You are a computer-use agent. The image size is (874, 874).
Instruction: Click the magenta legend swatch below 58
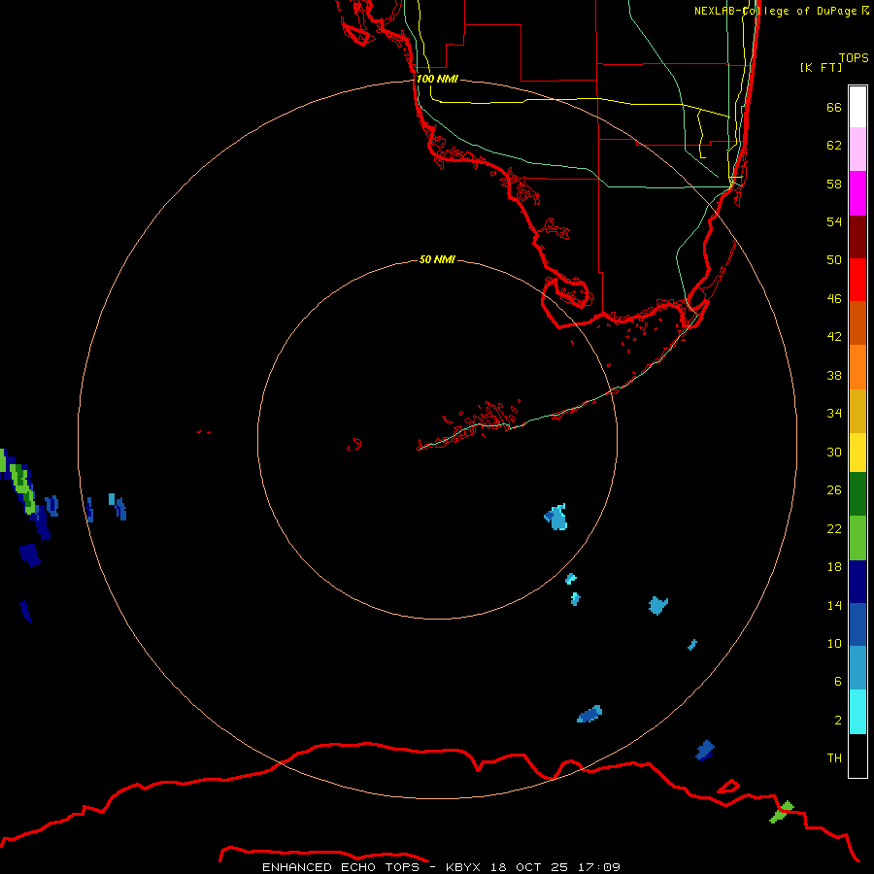coord(857,193)
